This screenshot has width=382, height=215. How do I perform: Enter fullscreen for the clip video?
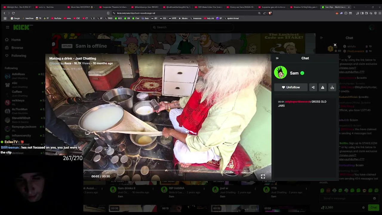(x=263, y=176)
